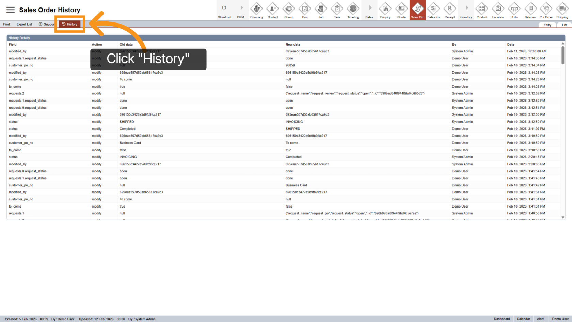Click the scroll down arrow of history table

pyautogui.click(x=563, y=217)
